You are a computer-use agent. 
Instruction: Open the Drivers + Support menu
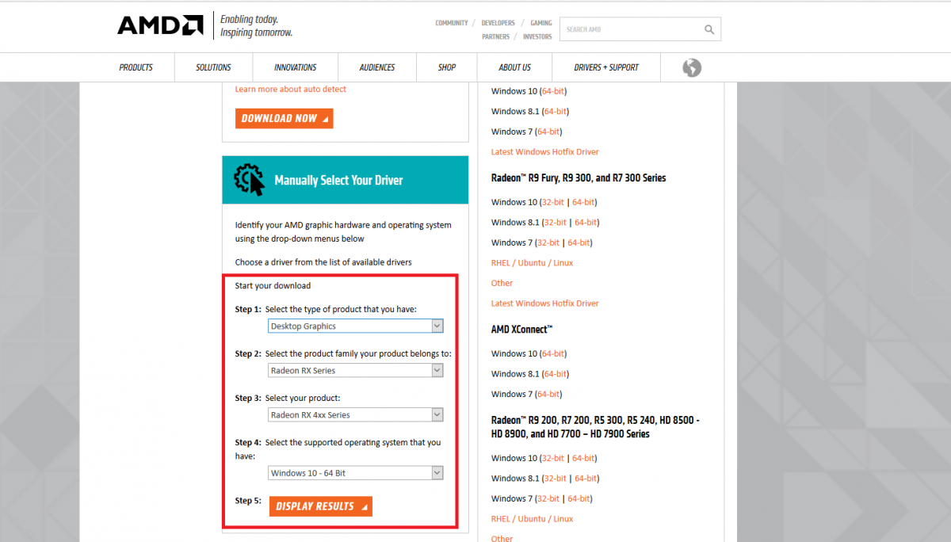click(x=606, y=67)
